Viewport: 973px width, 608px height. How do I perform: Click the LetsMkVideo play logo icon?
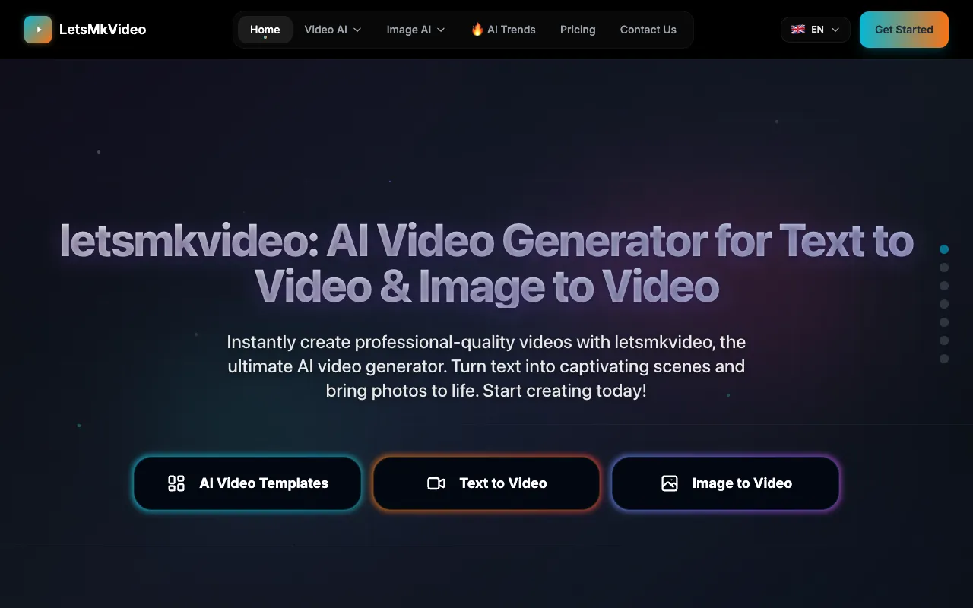pos(38,30)
